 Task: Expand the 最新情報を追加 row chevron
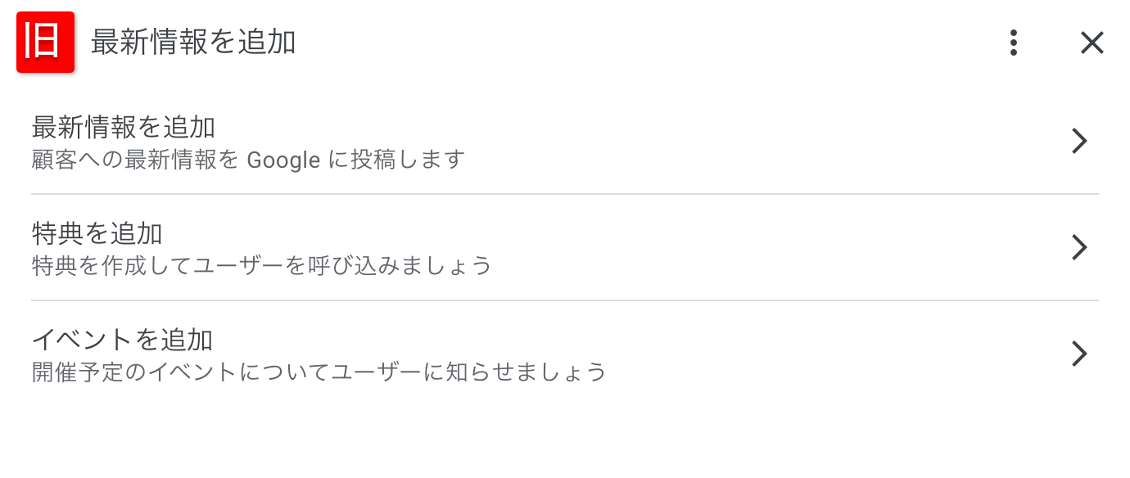[x=1080, y=142]
